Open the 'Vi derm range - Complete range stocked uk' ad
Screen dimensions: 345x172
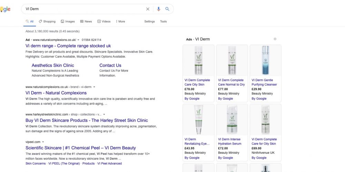[x=68, y=46]
